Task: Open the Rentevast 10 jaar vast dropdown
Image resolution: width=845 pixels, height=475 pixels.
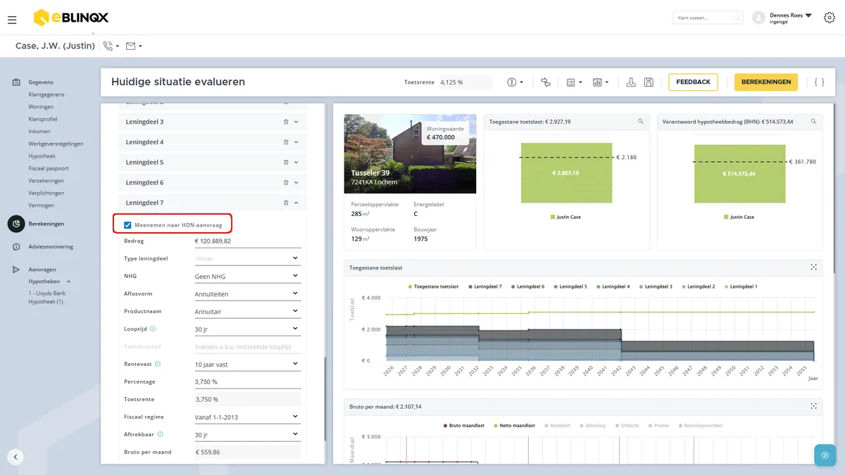Action: coord(247,365)
